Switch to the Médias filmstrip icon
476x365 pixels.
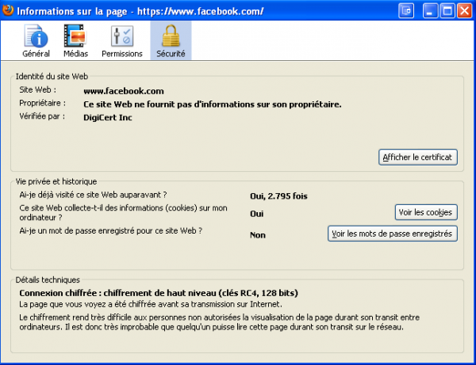click(x=75, y=36)
